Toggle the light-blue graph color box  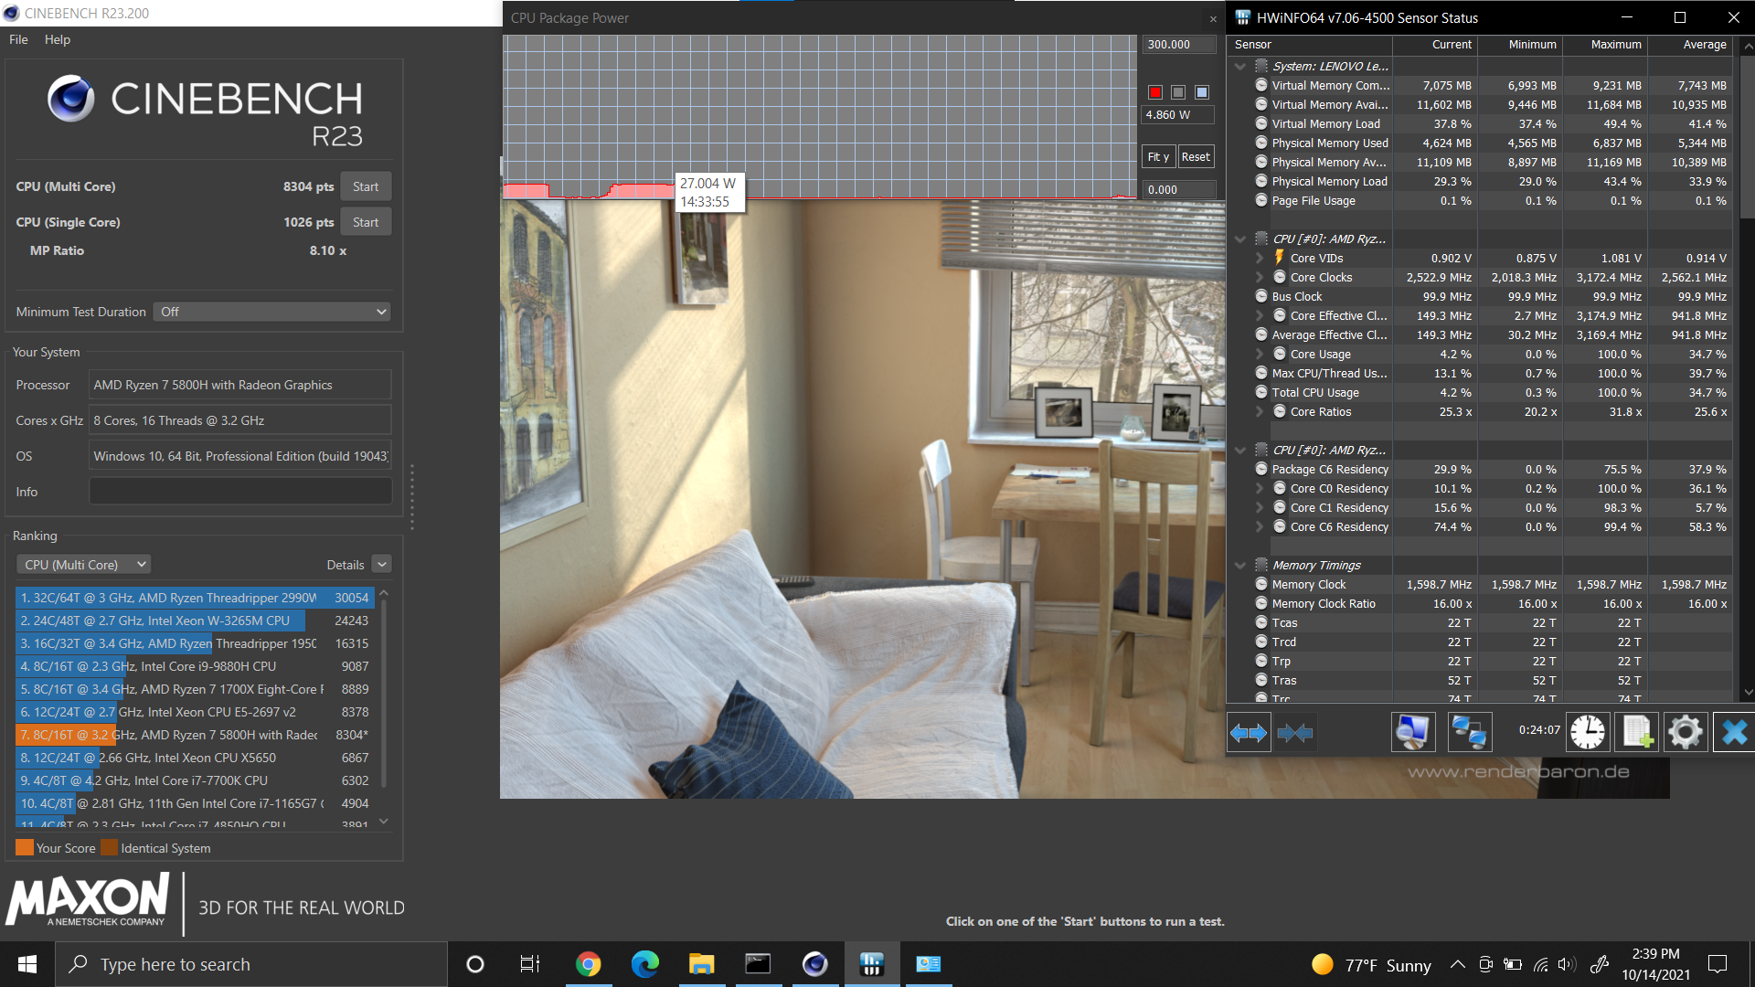1202,92
